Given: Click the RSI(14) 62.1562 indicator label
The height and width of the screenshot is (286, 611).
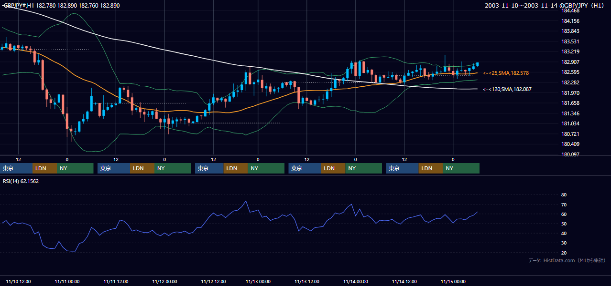Looking at the screenshot, I should coord(21,181).
